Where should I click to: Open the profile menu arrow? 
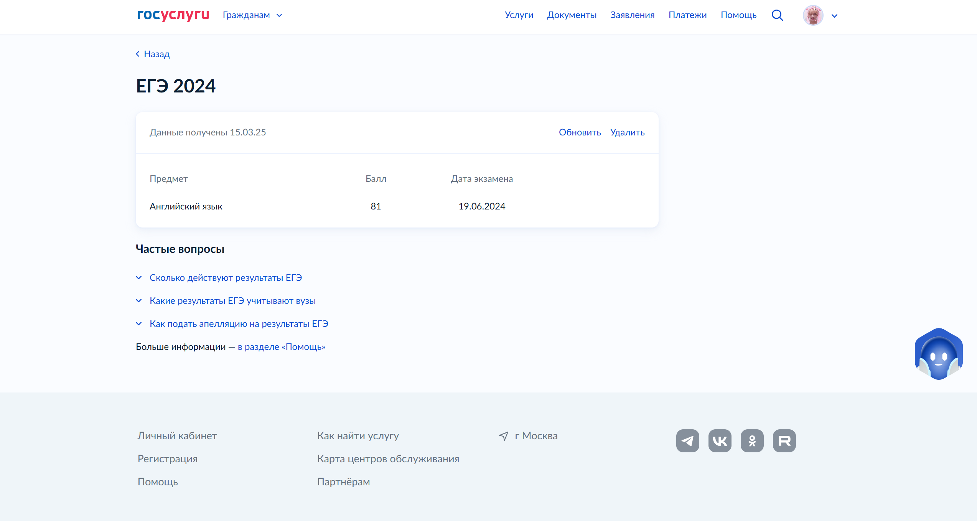[x=834, y=16]
